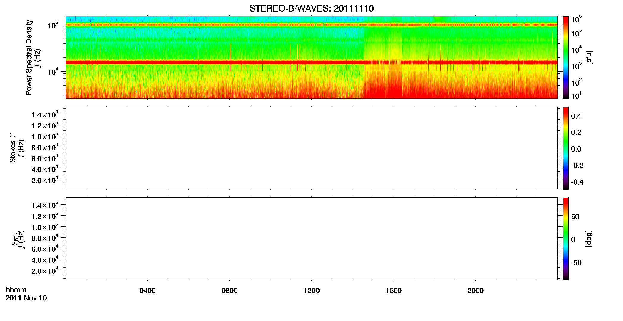Click the phi RTN degree colorbar
The image size is (623, 321).
coord(566,239)
